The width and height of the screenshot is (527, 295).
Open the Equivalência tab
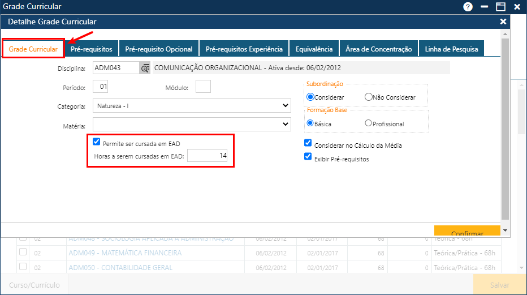coord(314,49)
